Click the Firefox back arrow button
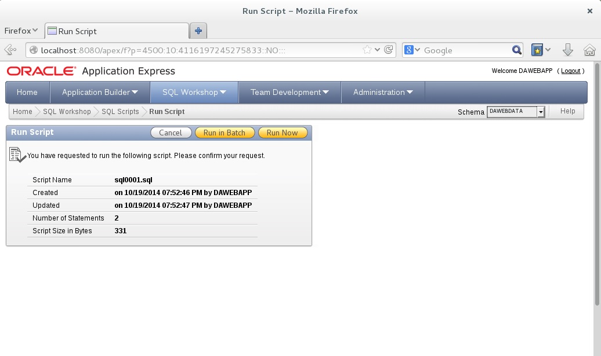601x356 pixels. click(x=10, y=50)
